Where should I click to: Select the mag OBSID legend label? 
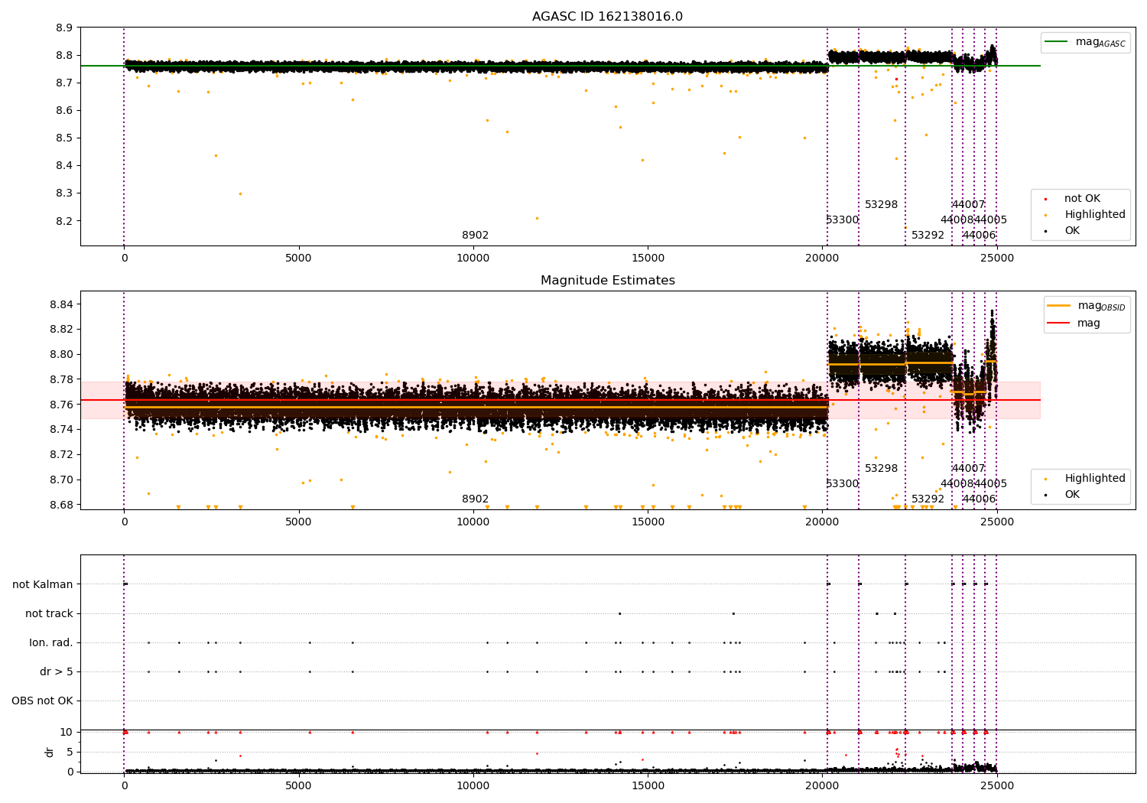(x=1101, y=306)
